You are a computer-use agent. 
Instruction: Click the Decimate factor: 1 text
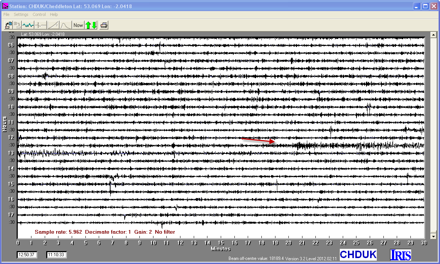click(108, 232)
